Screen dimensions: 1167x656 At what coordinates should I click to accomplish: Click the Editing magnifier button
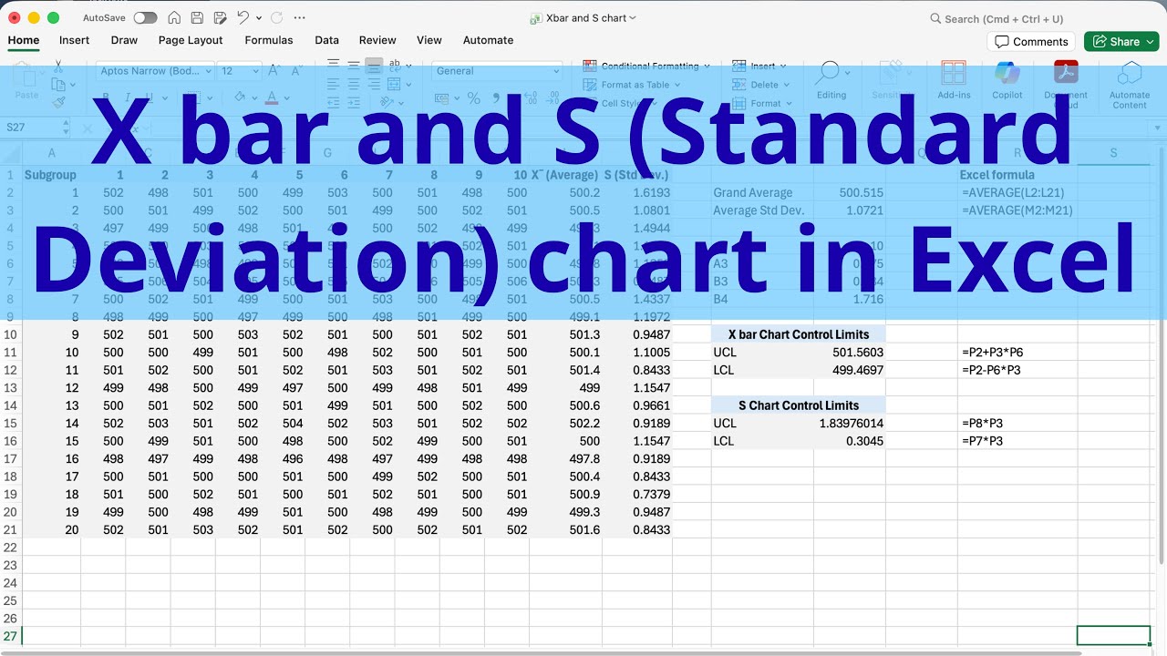coord(831,80)
